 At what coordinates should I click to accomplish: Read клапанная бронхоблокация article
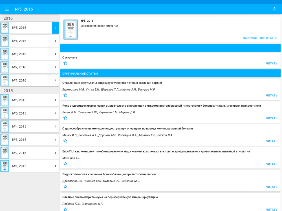(272, 187)
